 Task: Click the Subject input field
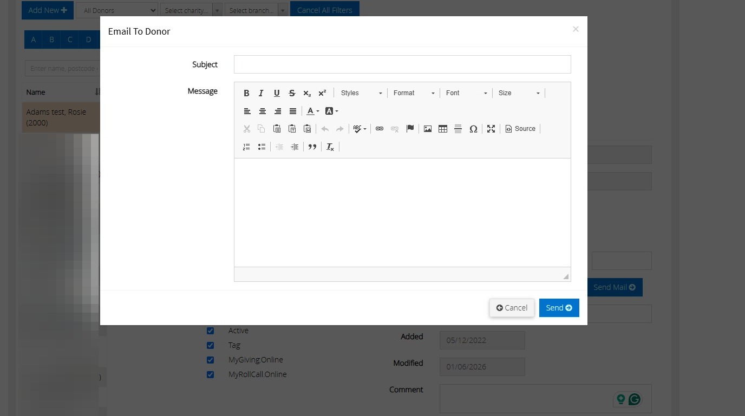(402, 64)
